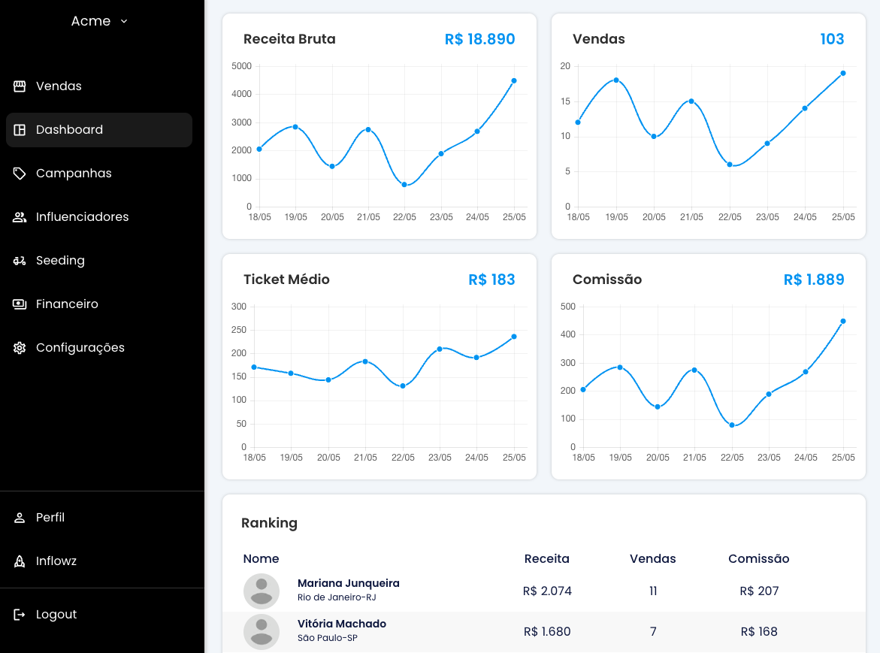Click the scooter icon for Seeding

(20, 261)
